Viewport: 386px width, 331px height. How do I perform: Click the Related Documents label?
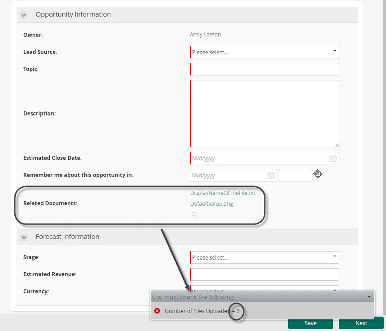click(x=50, y=203)
